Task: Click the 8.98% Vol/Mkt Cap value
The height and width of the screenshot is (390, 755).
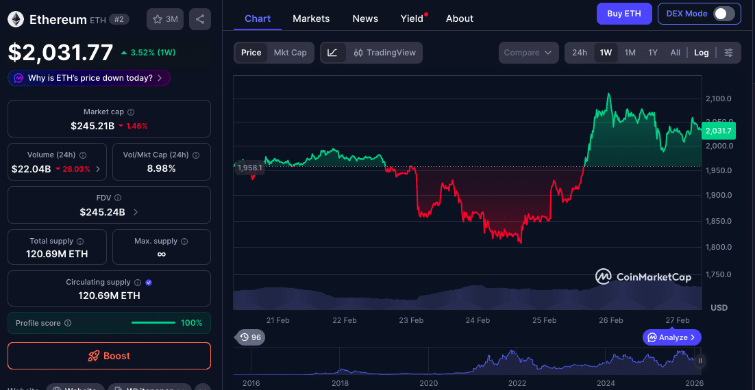Action: tap(161, 169)
